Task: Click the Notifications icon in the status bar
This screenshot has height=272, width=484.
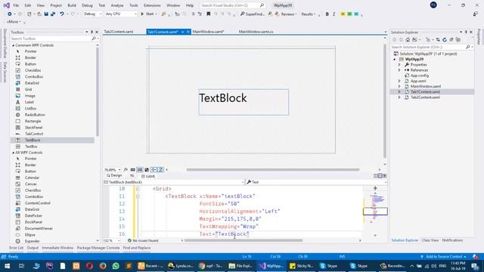Action: pos(476,257)
